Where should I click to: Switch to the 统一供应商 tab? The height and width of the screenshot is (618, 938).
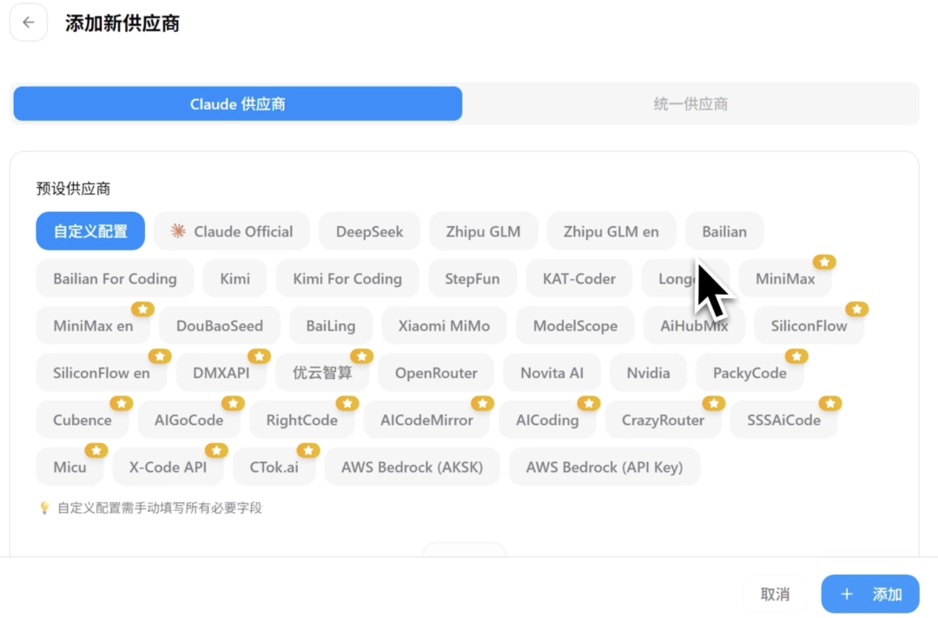[x=690, y=104]
